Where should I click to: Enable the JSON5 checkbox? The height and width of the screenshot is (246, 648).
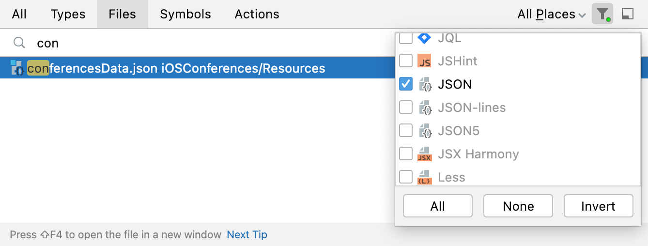coord(406,131)
